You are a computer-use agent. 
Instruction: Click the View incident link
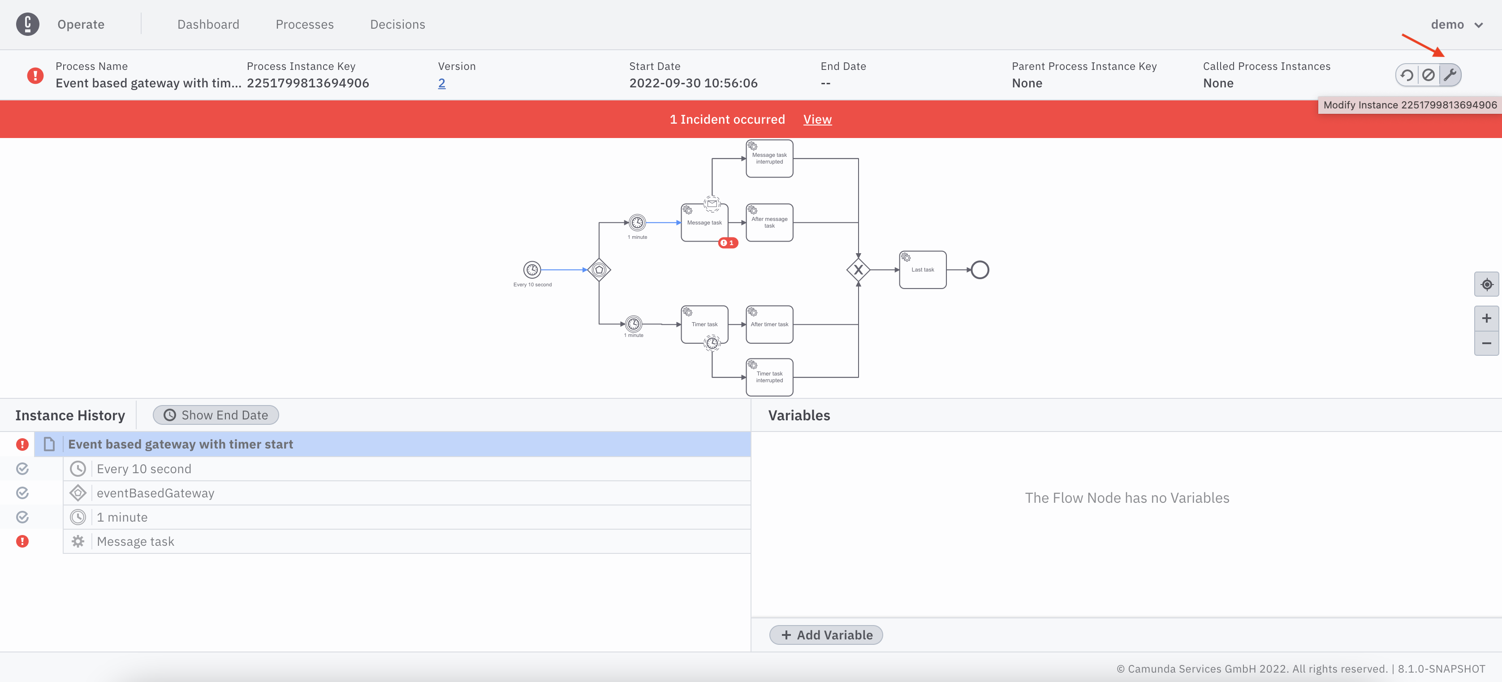point(817,120)
